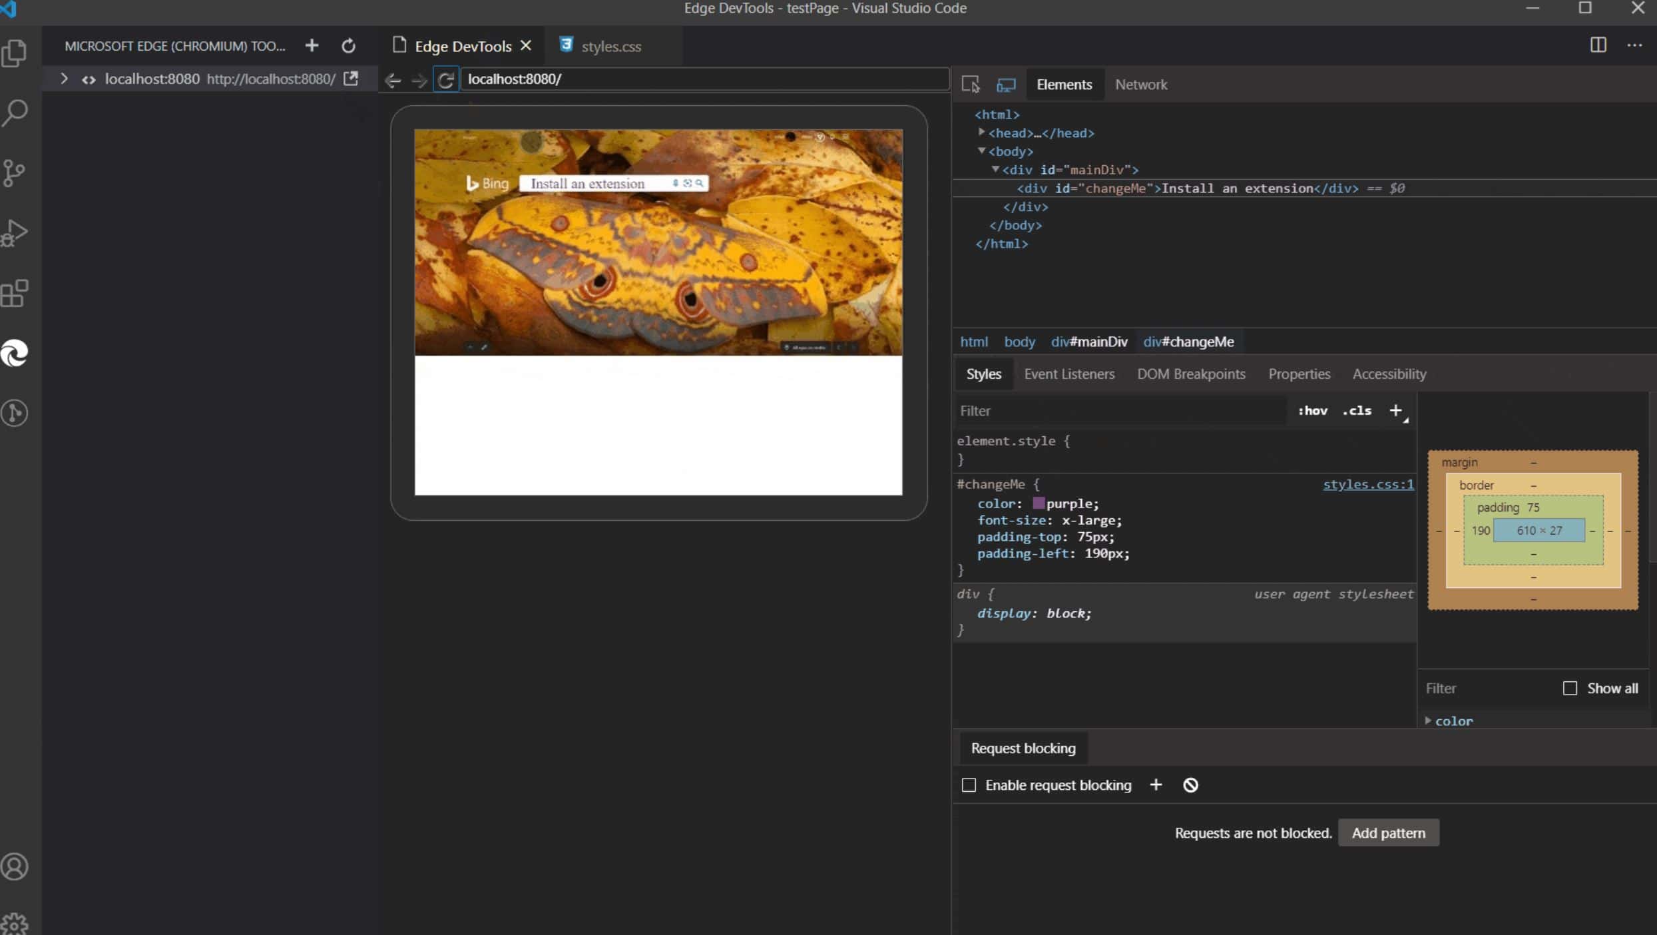Click the add new class (.cls) icon
This screenshot has height=935, width=1657.
click(x=1355, y=410)
